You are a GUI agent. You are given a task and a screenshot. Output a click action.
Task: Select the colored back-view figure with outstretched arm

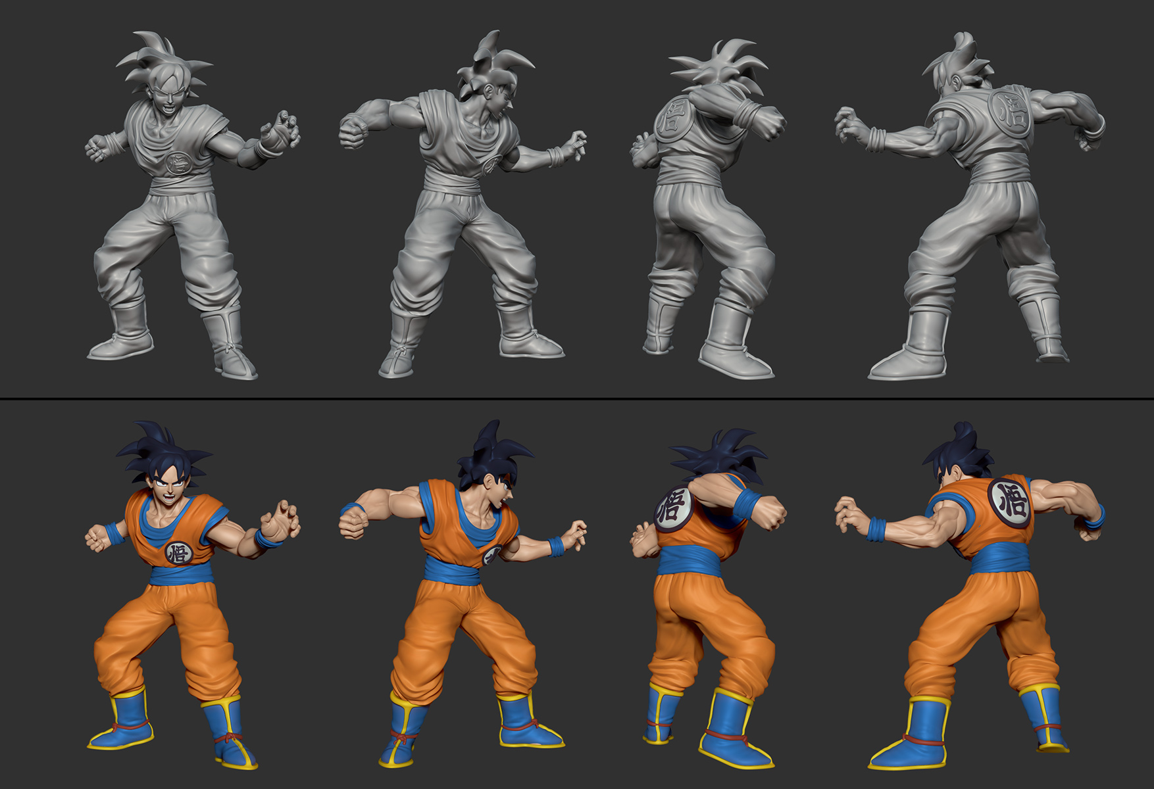(x=970, y=596)
